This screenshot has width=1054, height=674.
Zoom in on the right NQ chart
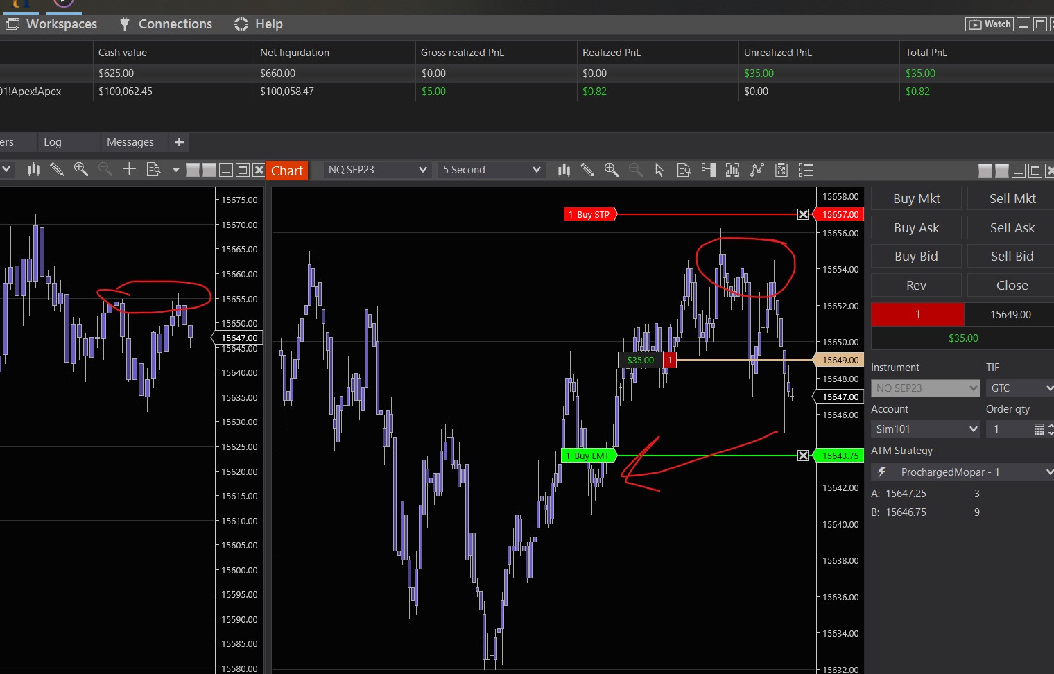[611, 170]
